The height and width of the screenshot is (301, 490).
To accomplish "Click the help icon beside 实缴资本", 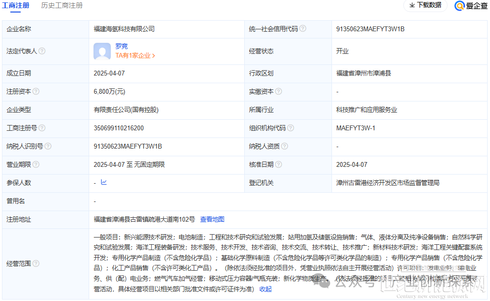I will click(x=278, y=91).
